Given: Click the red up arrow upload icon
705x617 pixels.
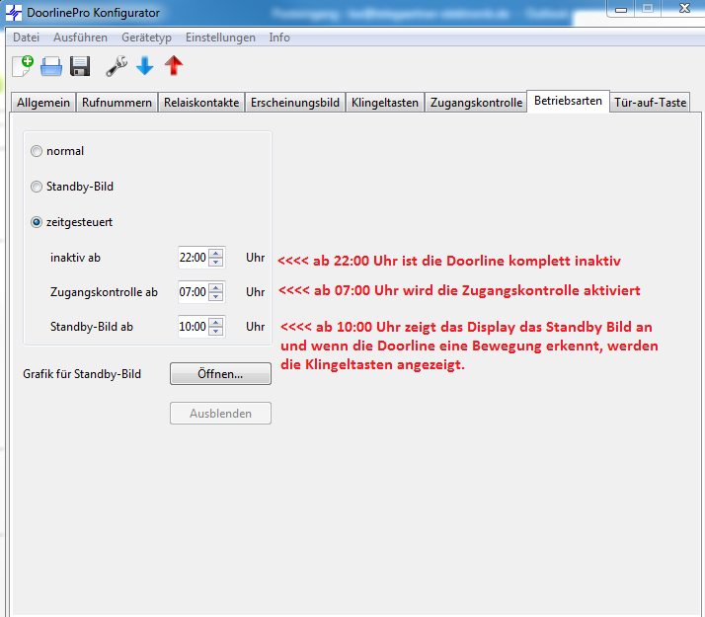Looking at the screenshot, I should tap(174, 66).
